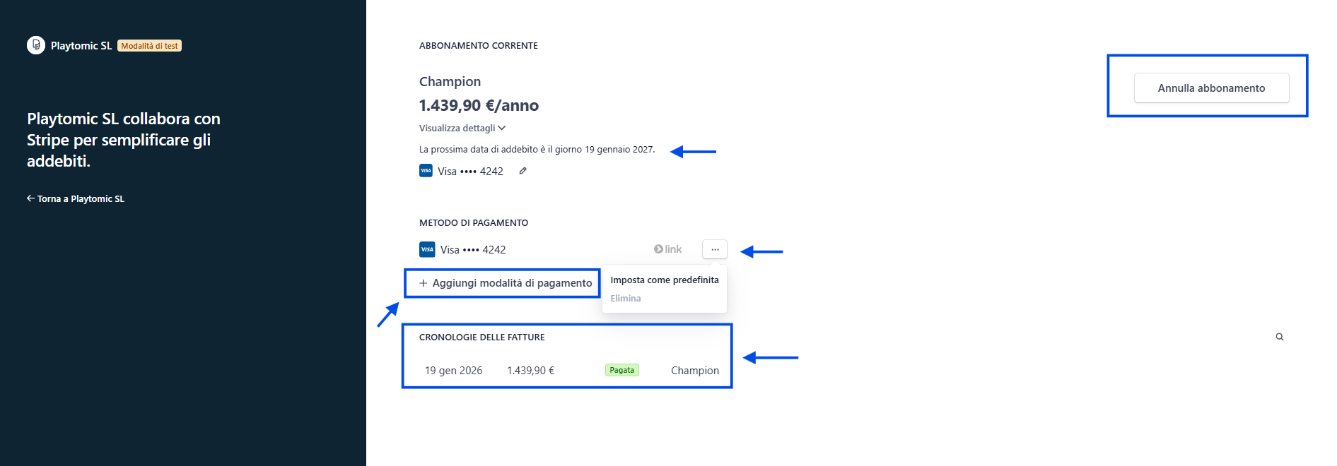Open the invoice dated 19 gen 2026
1337x466 pixels.
(x=453, y=371)
